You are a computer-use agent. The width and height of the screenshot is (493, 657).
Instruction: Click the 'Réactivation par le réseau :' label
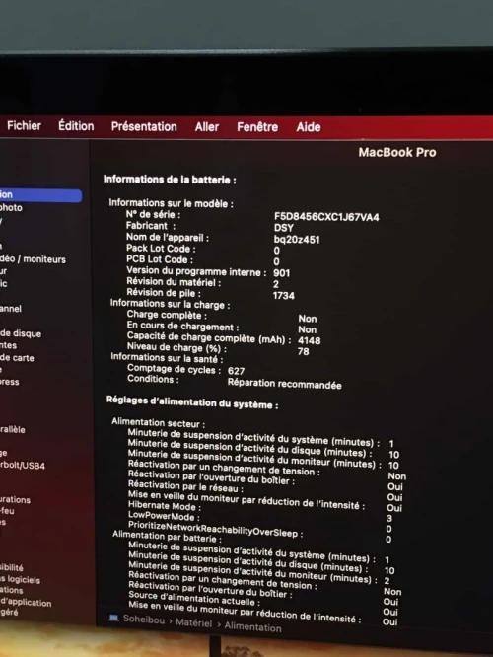pyautogui.click(x=185, y=487)
